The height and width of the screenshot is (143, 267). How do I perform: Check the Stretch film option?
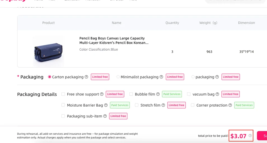coord(137,105)
